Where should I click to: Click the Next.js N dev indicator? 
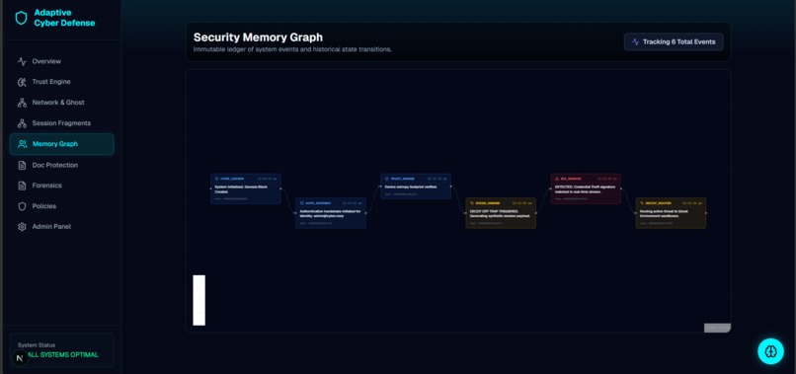[x=20, y=358]
